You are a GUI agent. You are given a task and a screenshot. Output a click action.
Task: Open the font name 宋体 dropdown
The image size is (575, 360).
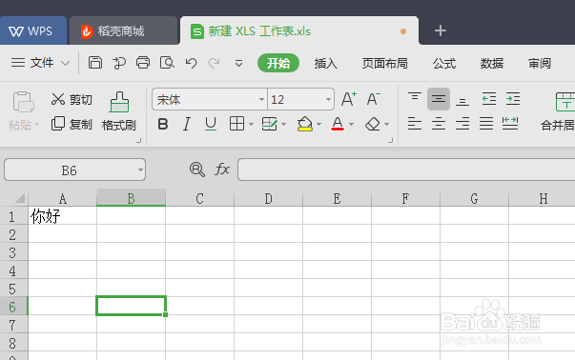[x=261, y=99]
